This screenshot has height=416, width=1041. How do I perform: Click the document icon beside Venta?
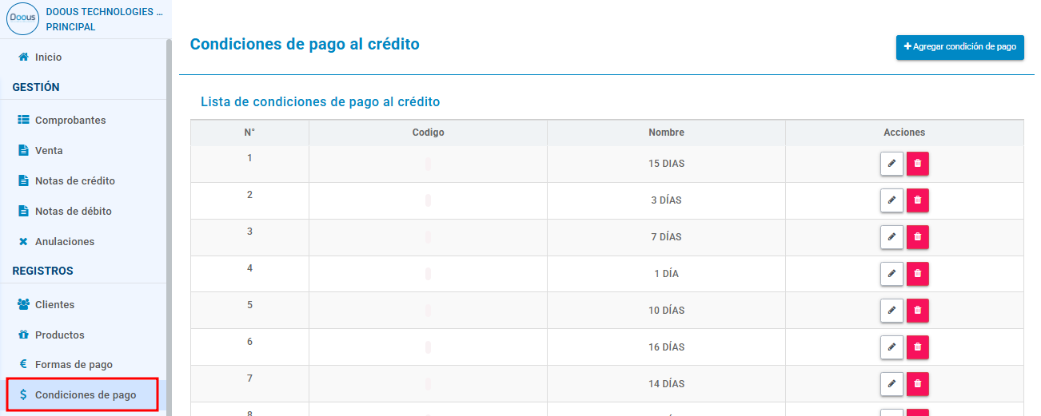[23, 150]
